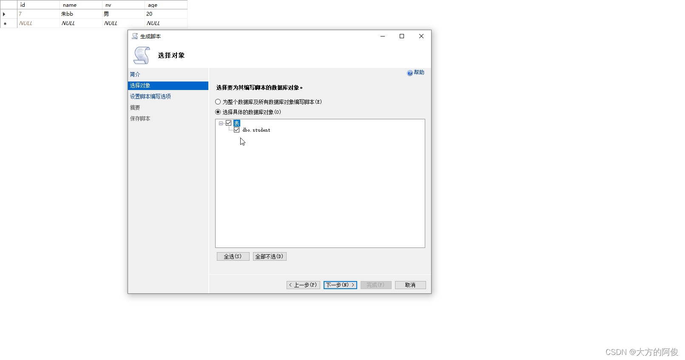Click the script scroll icon in header
The image size is (685, 360).
point(142,56)
